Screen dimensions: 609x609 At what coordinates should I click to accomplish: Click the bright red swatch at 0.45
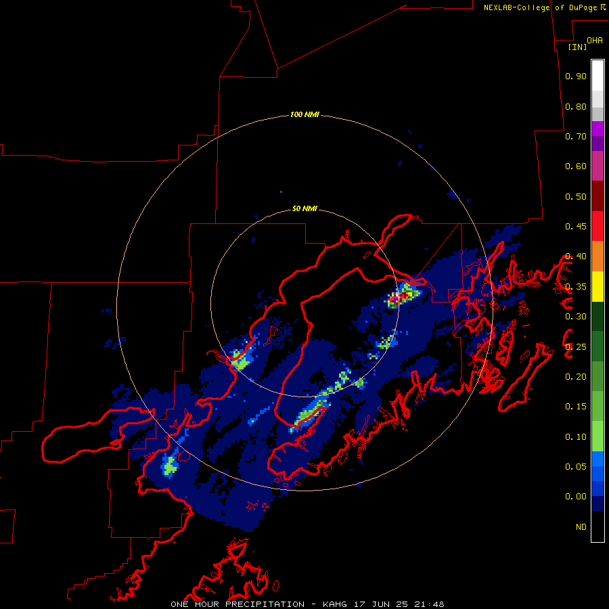point(597,226)
